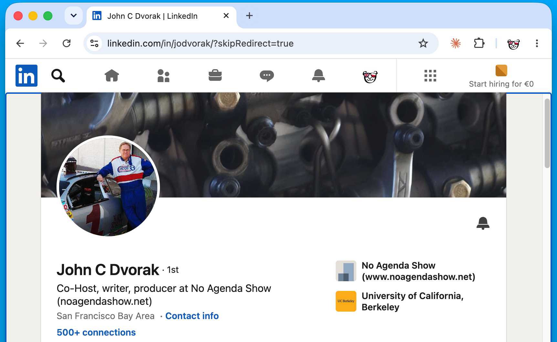
Task: Bookmark this page with star icon
Action: 423,43
